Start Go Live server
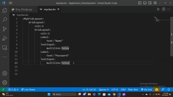This screenshot has width=173, height=97. [x=147, y=89]
